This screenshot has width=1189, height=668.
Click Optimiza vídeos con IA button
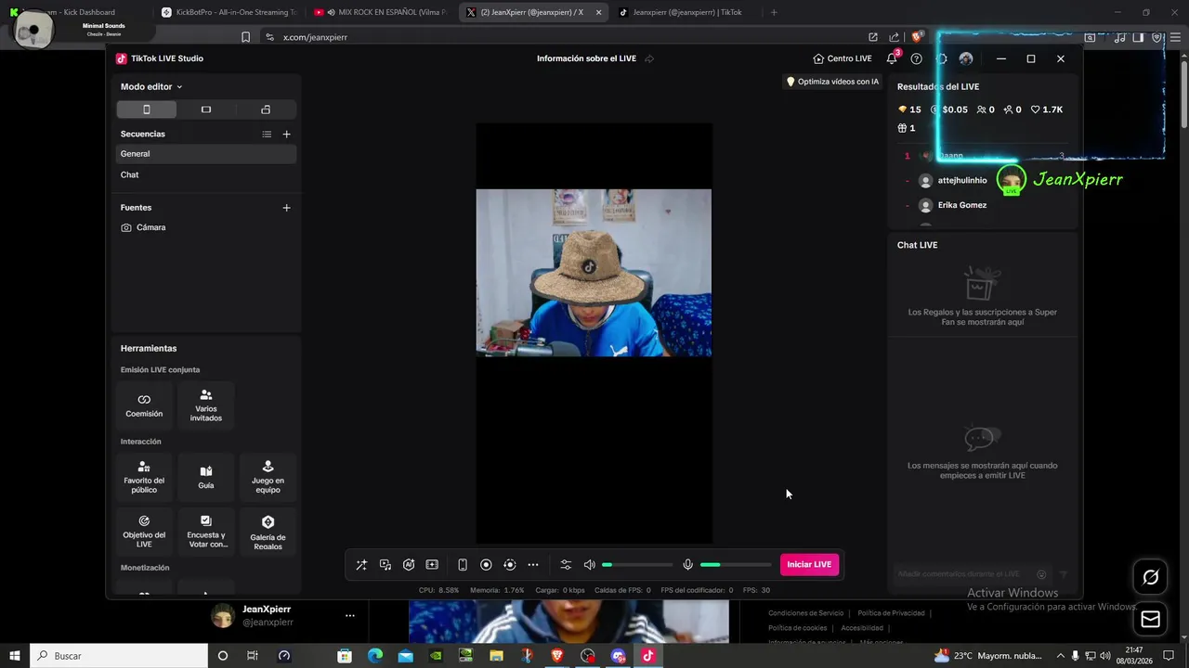832,82
